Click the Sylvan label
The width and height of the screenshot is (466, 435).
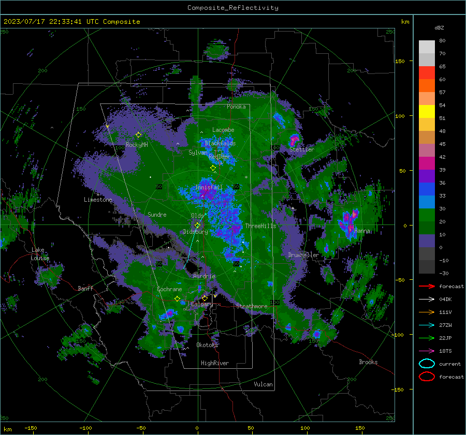198,153
